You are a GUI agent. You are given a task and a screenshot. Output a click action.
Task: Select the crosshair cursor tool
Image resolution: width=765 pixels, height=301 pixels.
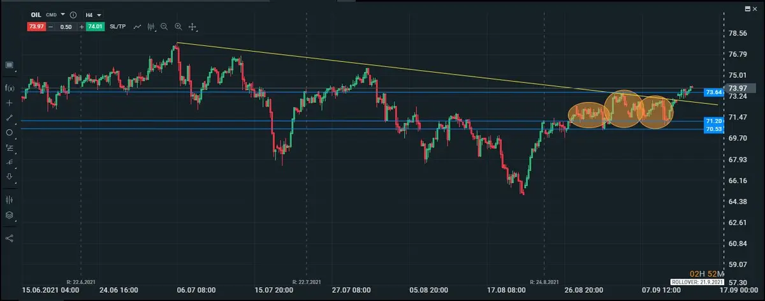click(x=10, y=103)
